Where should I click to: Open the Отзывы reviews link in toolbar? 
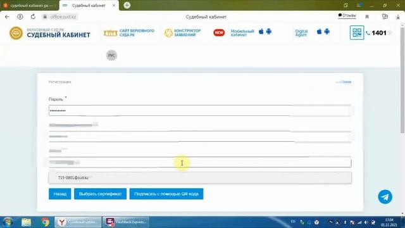coord(347,15)
